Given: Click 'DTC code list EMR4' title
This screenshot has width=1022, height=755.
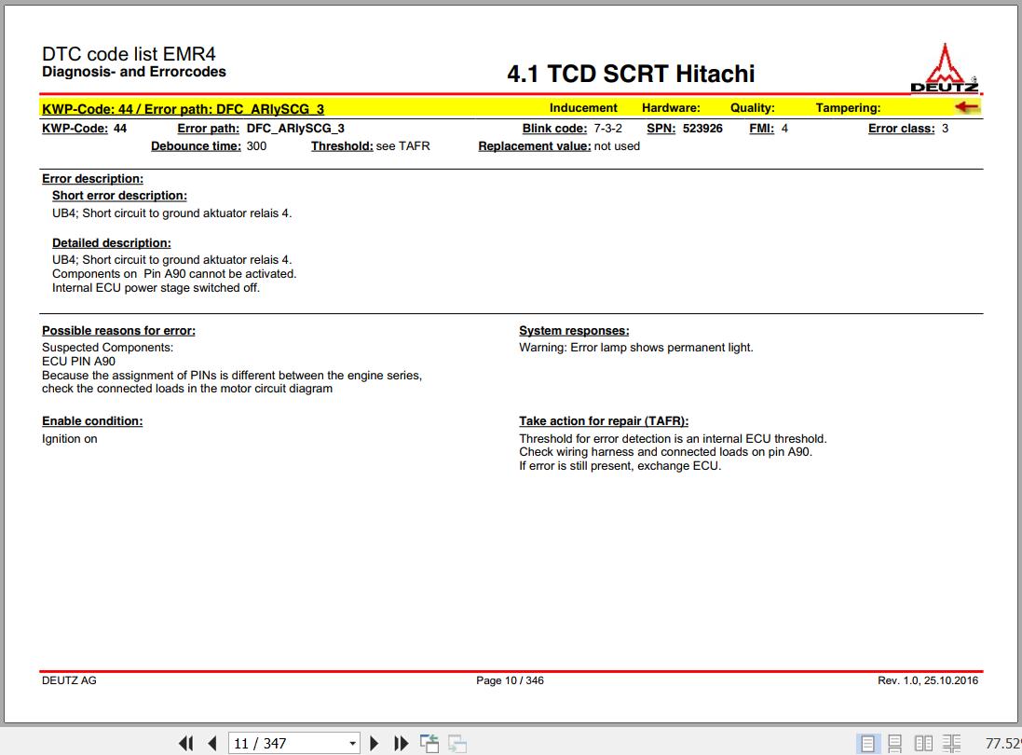Looking at the screenshot, I should tap(129, 53).
